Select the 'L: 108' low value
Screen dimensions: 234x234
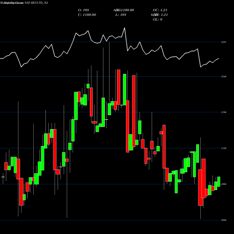coord(121,15)
